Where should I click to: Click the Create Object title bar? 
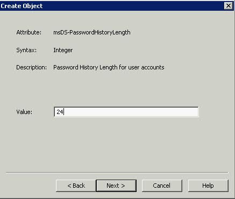coord(111,6)
